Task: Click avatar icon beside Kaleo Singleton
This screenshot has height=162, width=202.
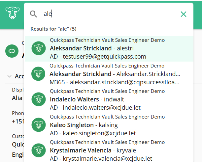Action: tap(38, 125)
